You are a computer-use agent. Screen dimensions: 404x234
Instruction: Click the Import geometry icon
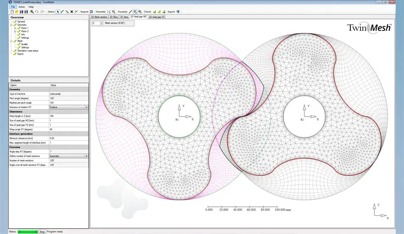point(91,12)
